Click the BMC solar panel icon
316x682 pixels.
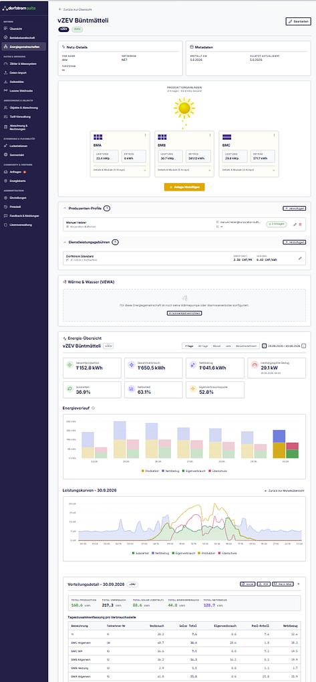(x=226, y=137)
